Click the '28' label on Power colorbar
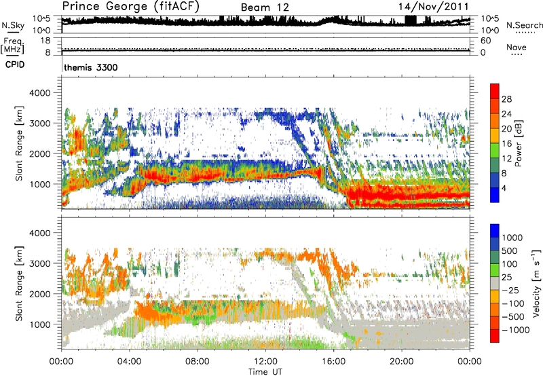Image resolution: width=543 pixels, height=376 pixels. pos(506,99)
